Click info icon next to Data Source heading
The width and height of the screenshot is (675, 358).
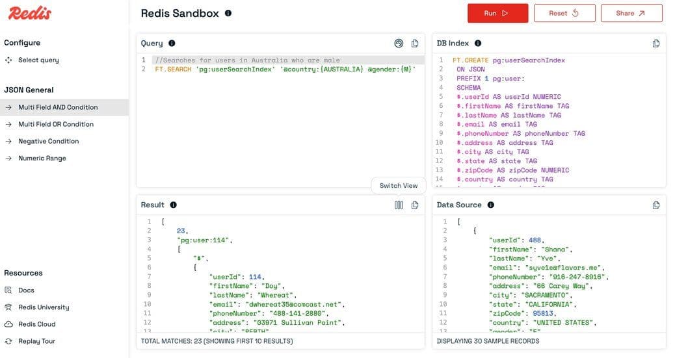pos(491,205)
